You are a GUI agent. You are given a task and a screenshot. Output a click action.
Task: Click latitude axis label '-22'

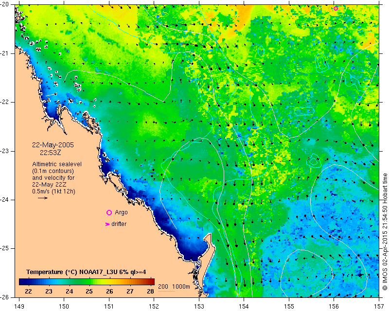click(5, 102)
